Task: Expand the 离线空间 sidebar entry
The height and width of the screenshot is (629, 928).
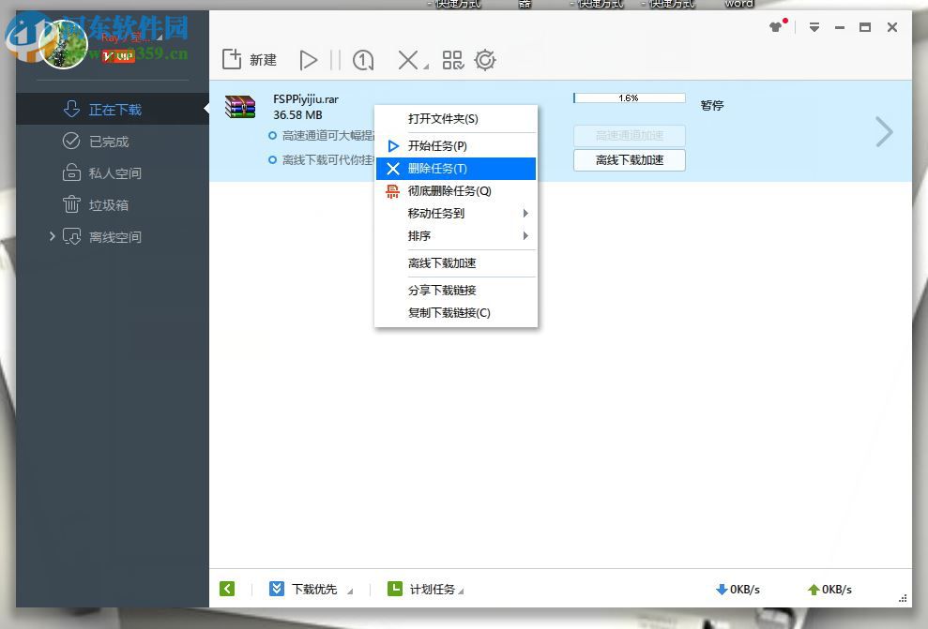Action: tap(53, 236)
